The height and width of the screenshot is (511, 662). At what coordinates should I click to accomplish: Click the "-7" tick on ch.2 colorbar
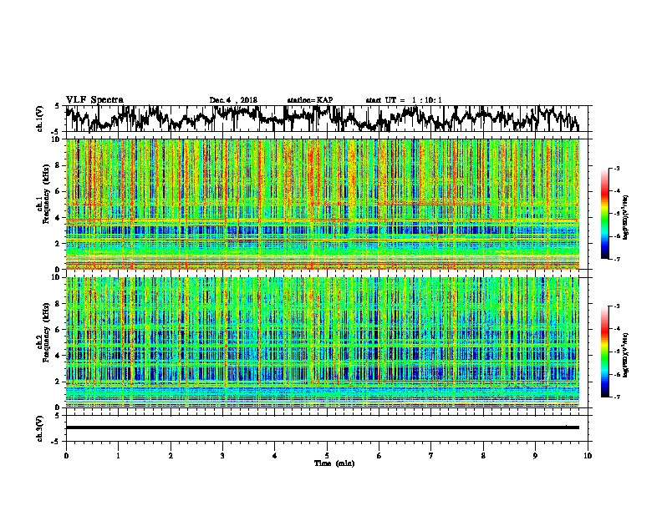point(616,397)
